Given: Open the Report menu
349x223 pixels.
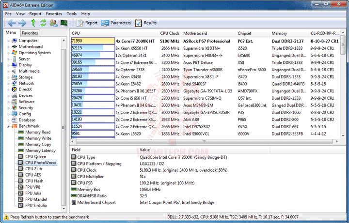Looking at the screenshot, I should [x=35, y=14].
